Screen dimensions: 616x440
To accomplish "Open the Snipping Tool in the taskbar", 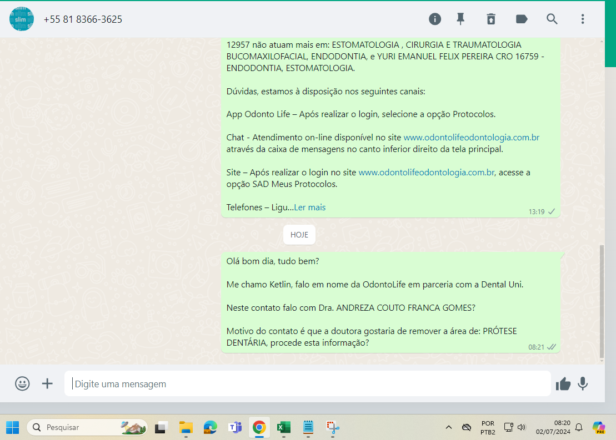I will pyautogui.click(x=332, y=427).
